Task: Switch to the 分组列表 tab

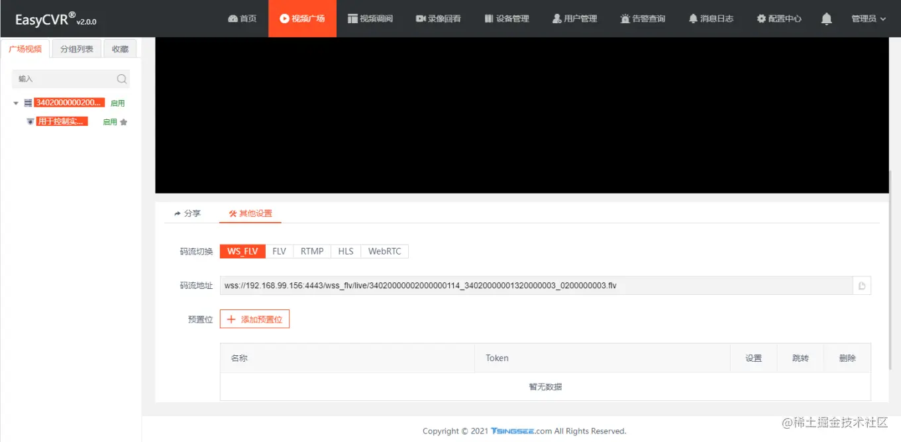Action: click(x=77, y=49)
